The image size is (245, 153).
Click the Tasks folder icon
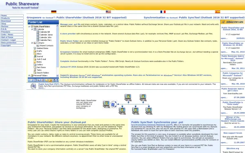[35, 70]
